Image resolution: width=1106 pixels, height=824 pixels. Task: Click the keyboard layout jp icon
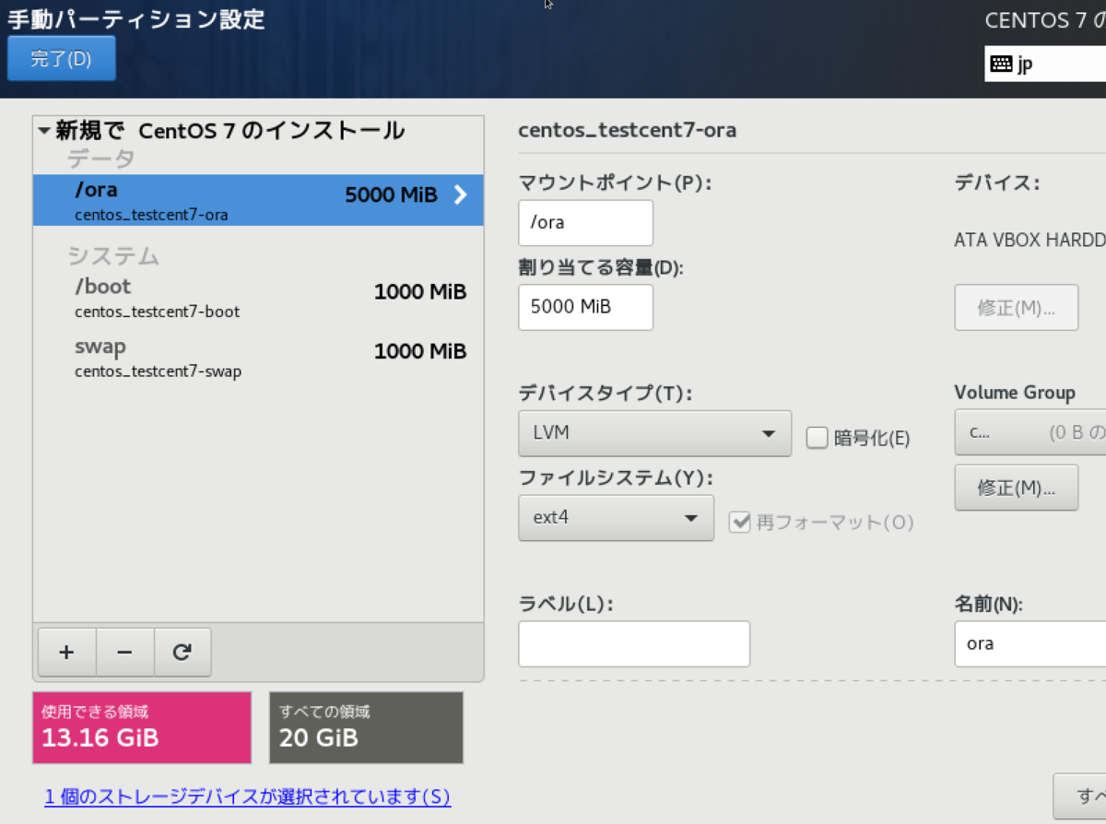coord(1000,64)
